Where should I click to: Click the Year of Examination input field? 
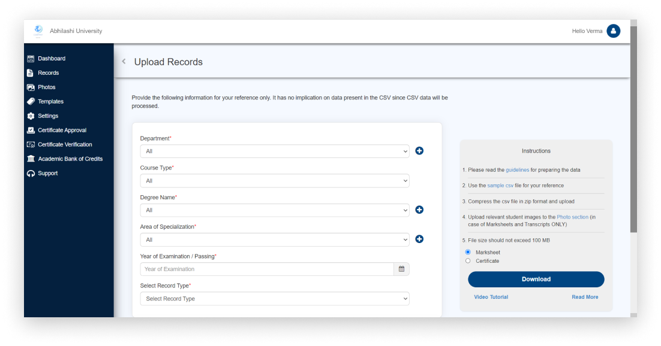click(267, 269)
